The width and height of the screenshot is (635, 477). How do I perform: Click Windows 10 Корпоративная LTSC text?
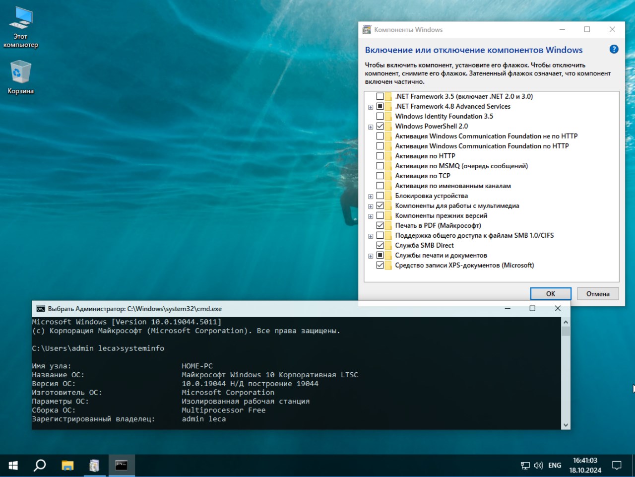pyautogui.click(x=294, y=375)
